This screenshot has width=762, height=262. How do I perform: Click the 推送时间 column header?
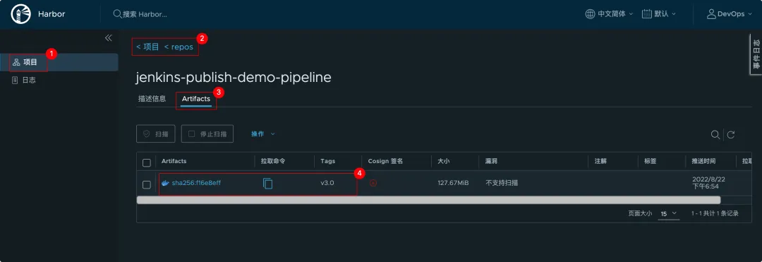click(x=703, y=161)
